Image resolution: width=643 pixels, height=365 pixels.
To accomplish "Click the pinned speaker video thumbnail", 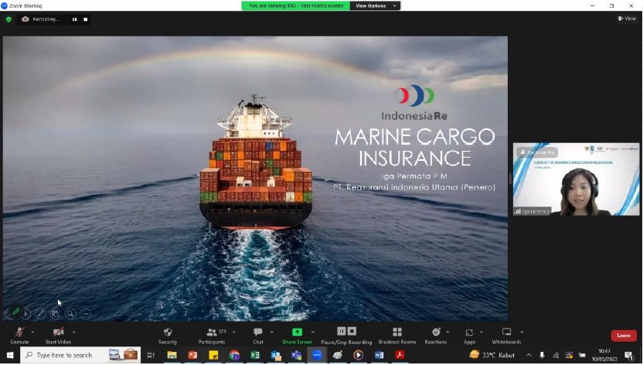I will [577, 179].
